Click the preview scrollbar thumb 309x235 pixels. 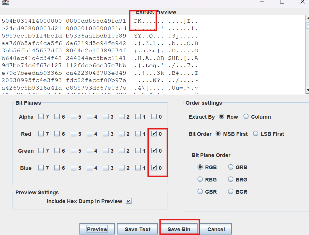[x=308, y=25]
